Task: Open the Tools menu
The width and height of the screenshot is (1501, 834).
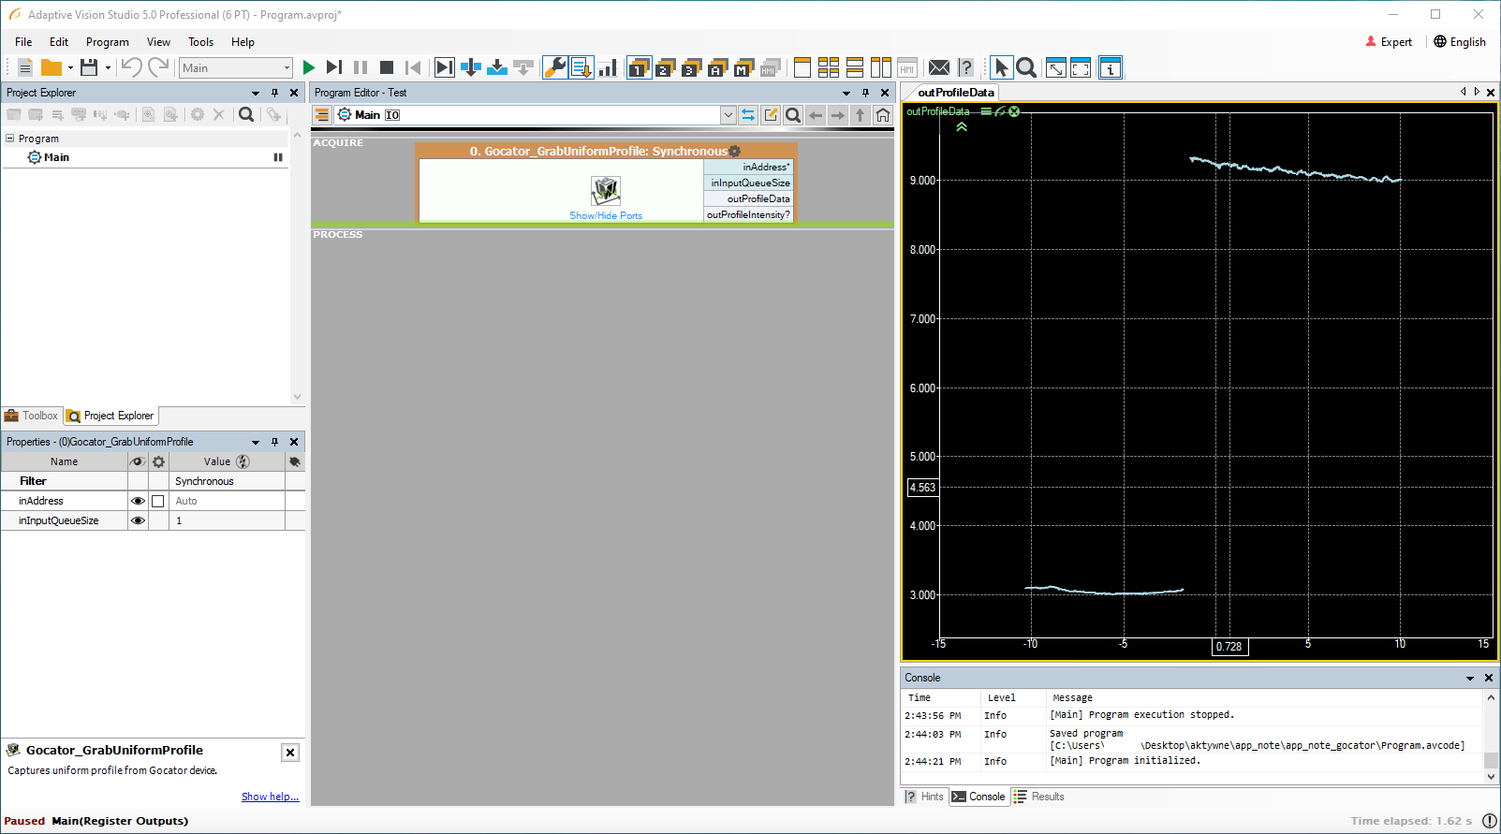Action: 200,42
